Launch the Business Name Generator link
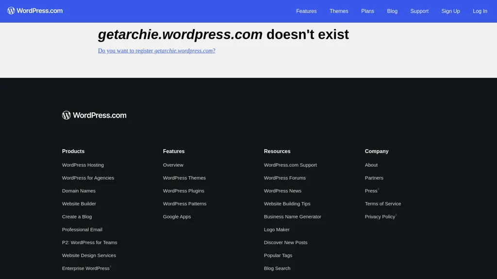Image resolution: width=497 pixels, height=279 pixels. click(x=292, y=217)
